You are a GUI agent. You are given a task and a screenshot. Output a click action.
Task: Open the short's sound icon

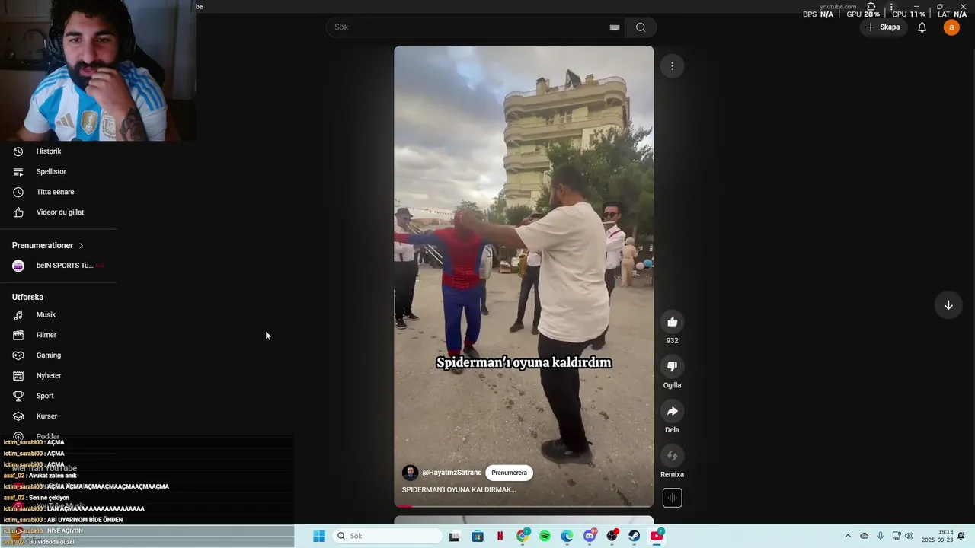pyautogui.click(x=672, y=498)
